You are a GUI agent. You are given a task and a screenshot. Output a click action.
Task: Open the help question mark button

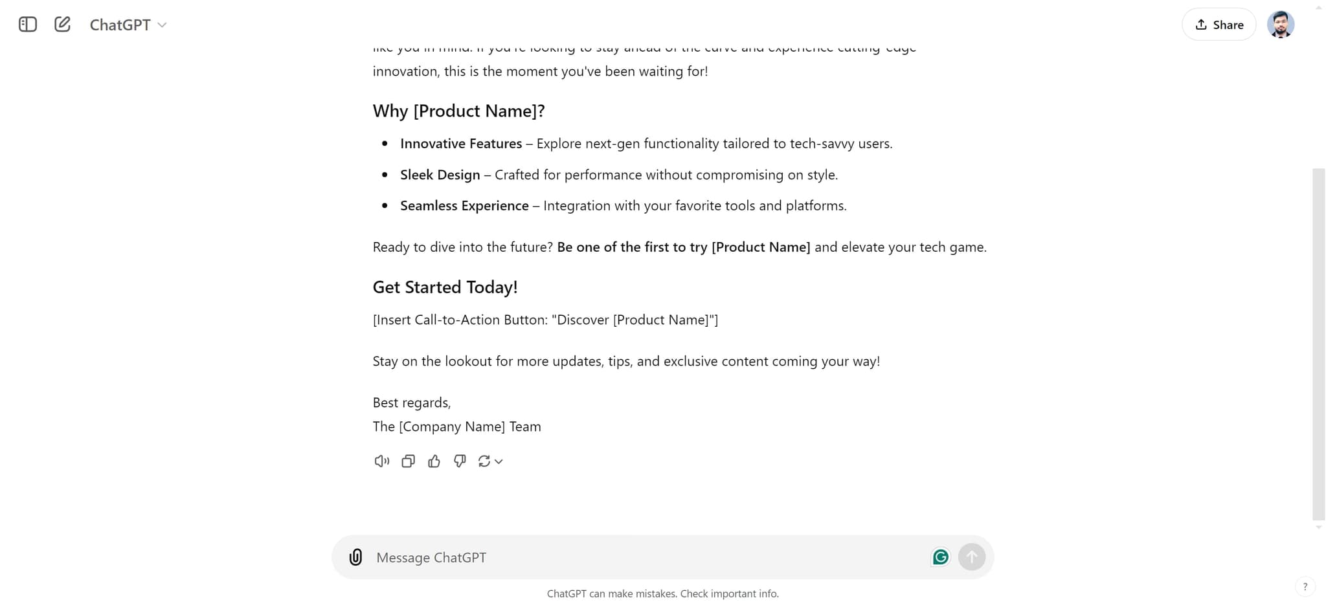point(1305,586)
